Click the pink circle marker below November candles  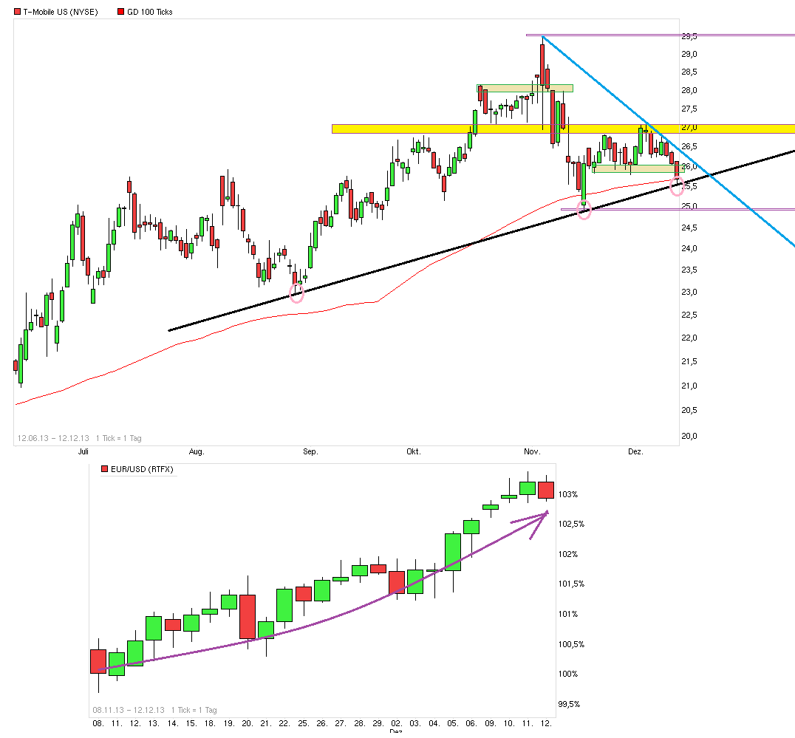tap(584, 211)
